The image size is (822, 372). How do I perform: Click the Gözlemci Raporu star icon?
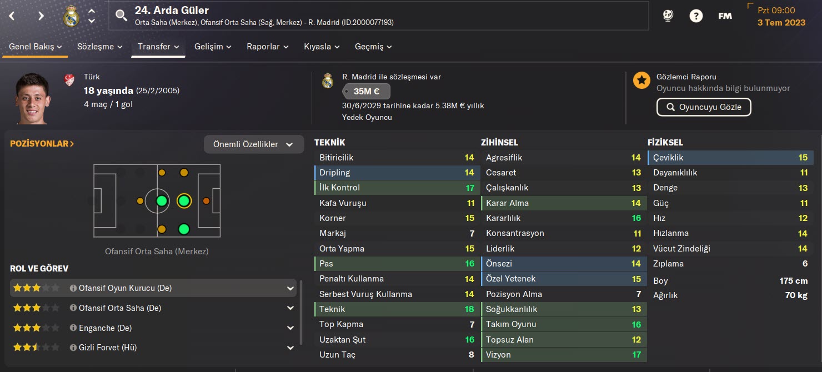(x=641, y=81)
